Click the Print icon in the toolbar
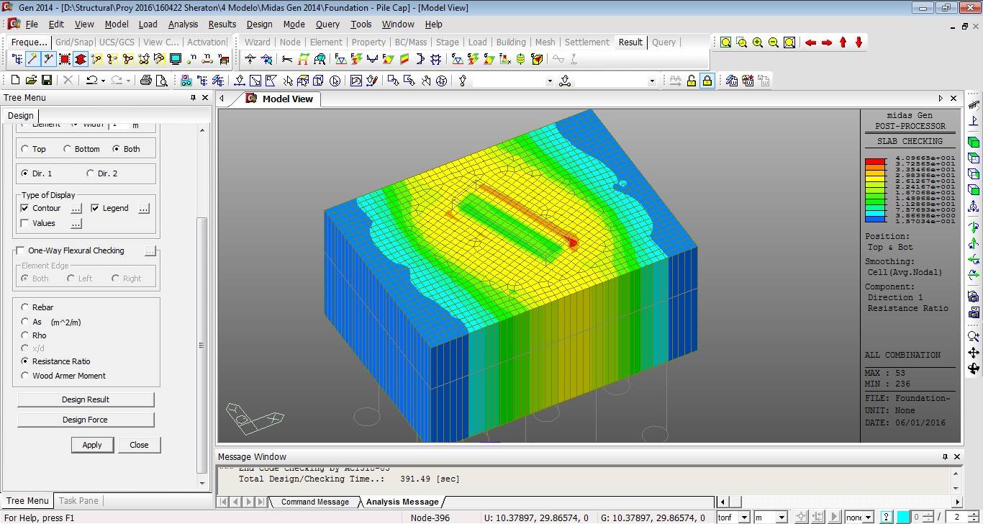 [x=146, y=81]
